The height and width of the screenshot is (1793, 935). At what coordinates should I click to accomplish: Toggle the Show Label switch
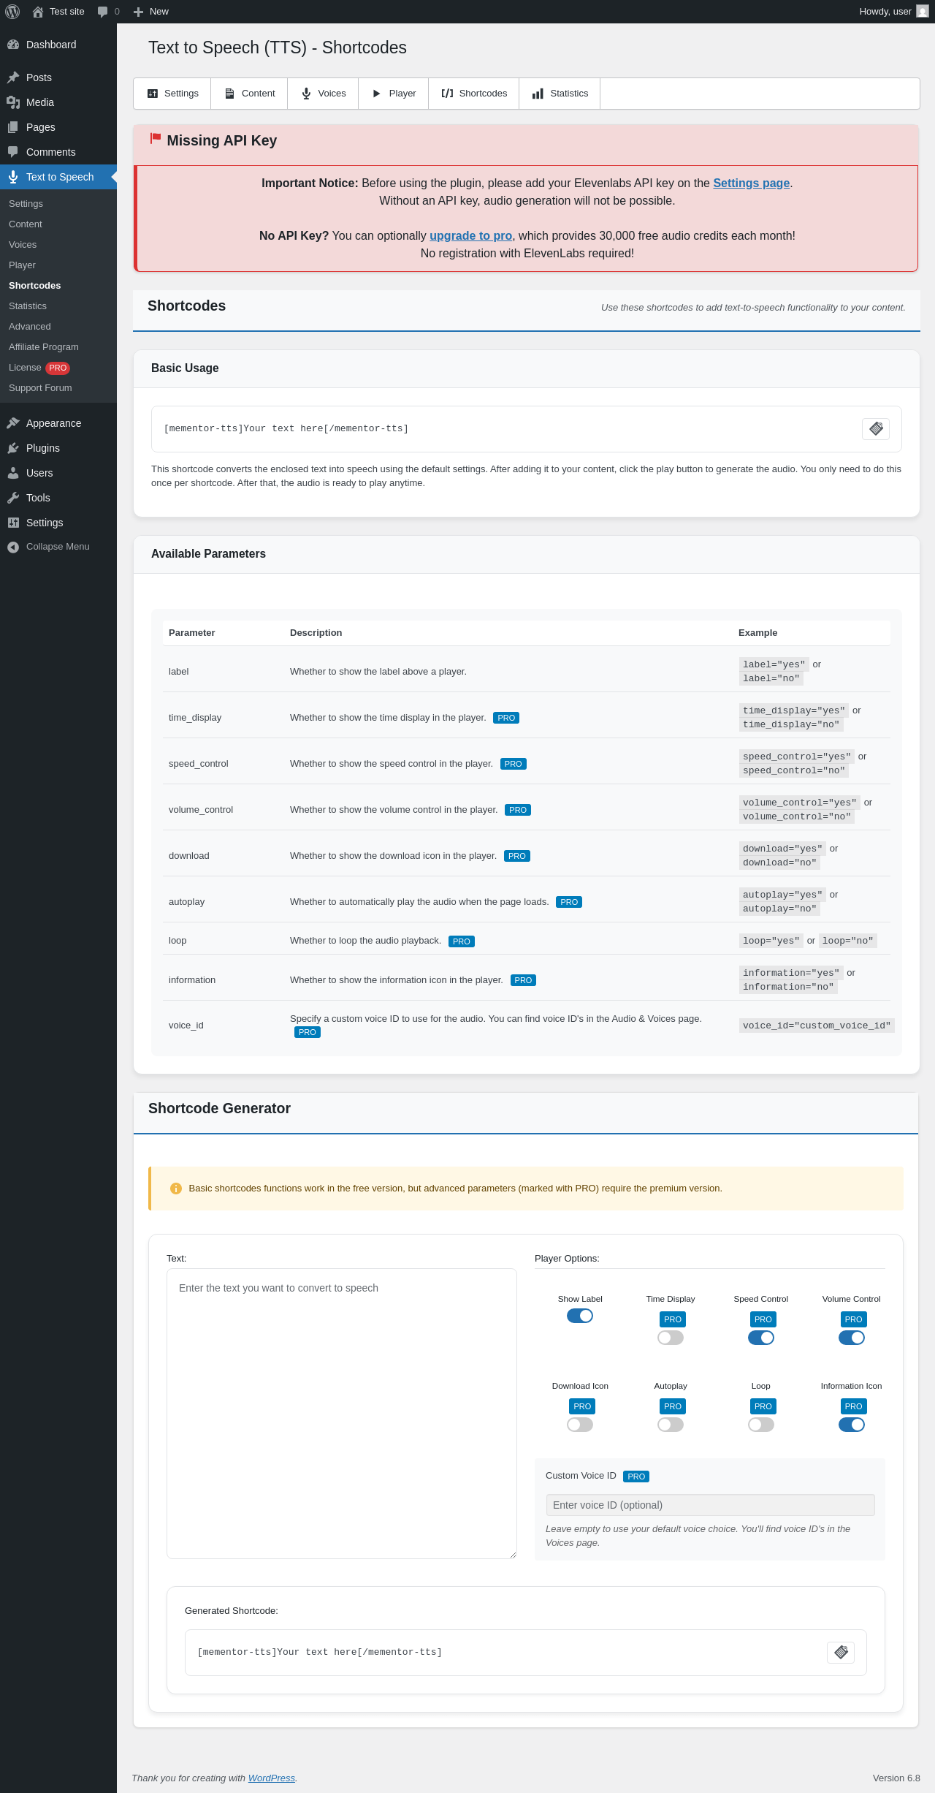(580, 1316)
